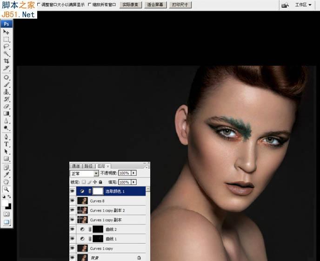Open the 工作区 workspace dropdown
320x261 pixels.
tap(303, 5)
